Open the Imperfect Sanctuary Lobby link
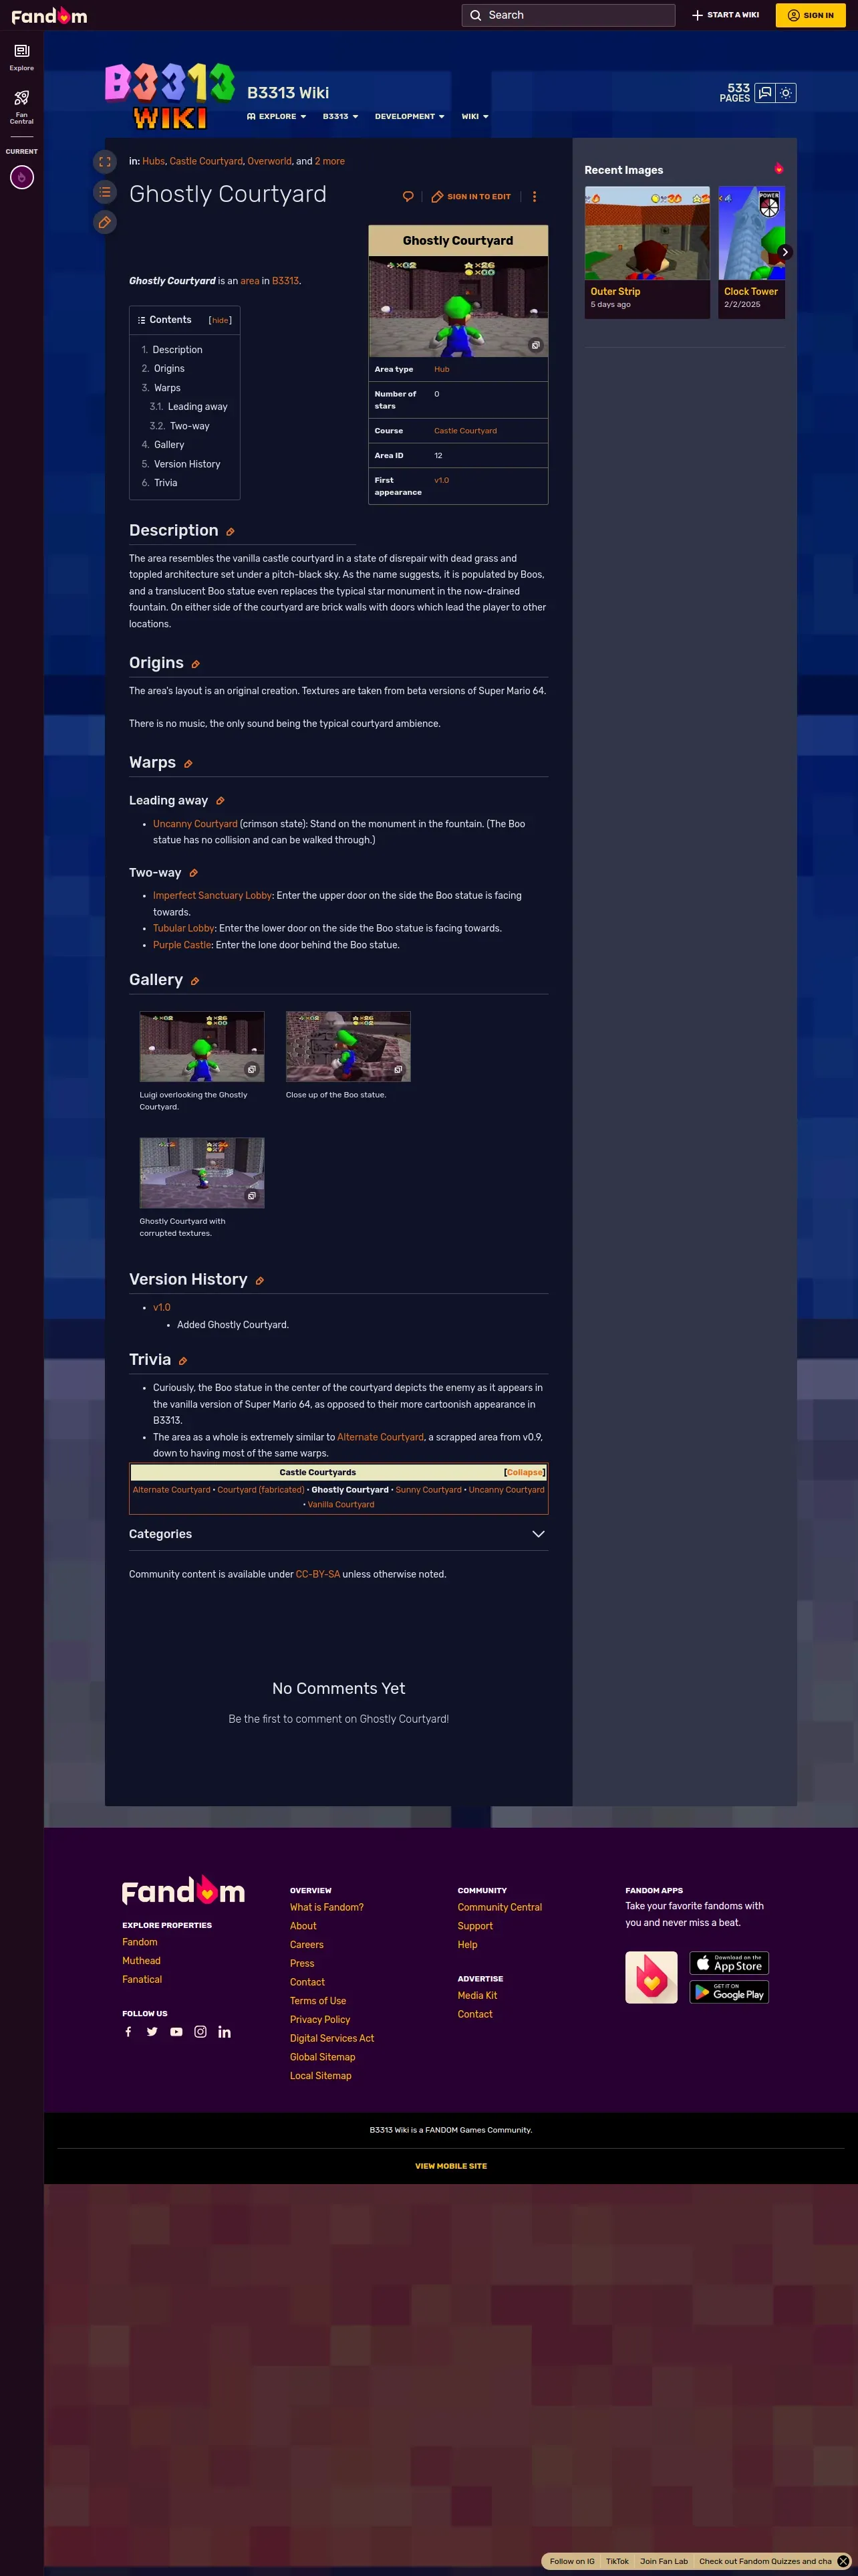The image size is (858, 2576). click(x=212, y=896)
